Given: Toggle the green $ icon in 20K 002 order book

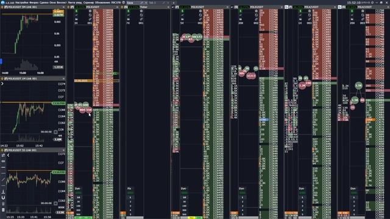Looking at the screenshot, I should [x=240, y=11].
